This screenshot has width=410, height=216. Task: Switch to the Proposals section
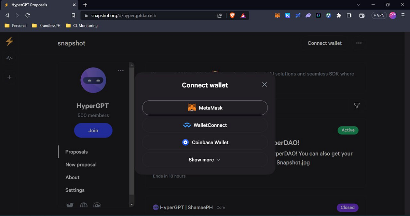pos(76,152)
